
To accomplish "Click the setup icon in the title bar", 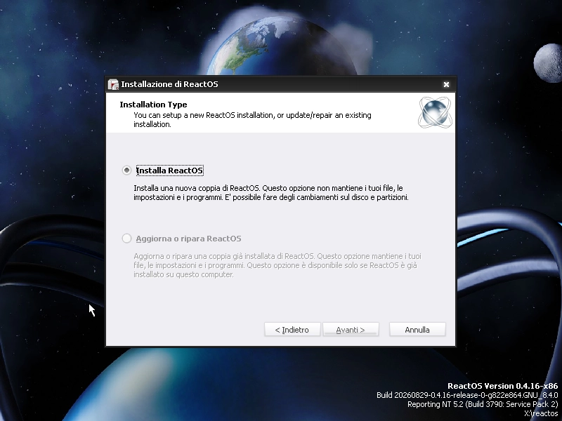I will click(x=113, y=84).
